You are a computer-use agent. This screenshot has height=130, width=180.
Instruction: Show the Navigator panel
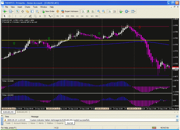pos(27,11)
